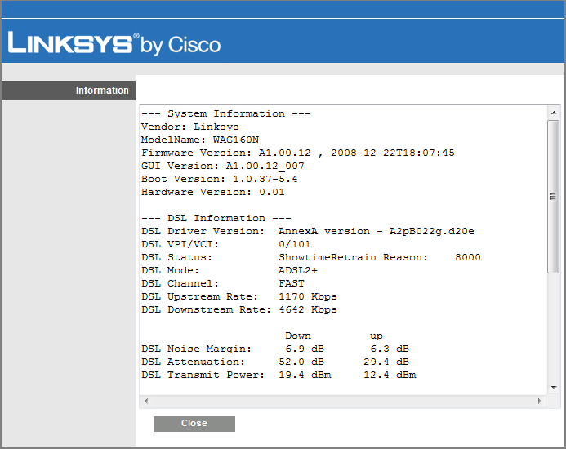Click the DSL Downstream Rate 4642 Kbps line
The height and width of the screenshot is (449, 566).
[239, 309]
